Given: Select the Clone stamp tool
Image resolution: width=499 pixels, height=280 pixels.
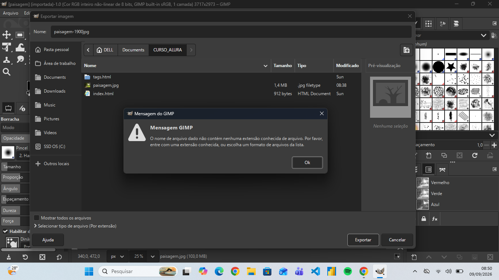Looking at the screenshot, I should (x=7, y=59).
